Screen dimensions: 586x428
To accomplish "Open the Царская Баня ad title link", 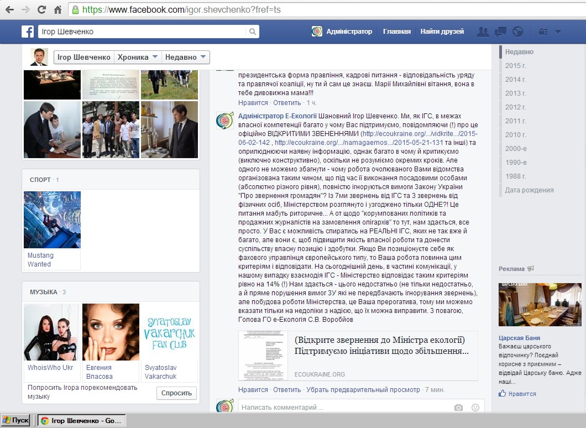I will click(x=519, y=338).
